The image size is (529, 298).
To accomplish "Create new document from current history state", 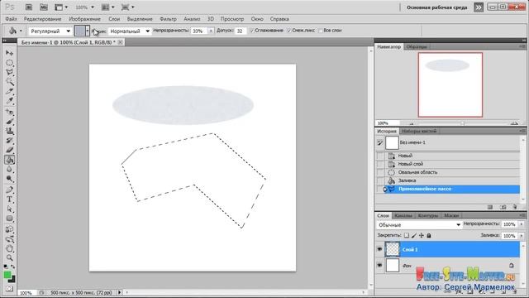I will (x=490, y=207).
